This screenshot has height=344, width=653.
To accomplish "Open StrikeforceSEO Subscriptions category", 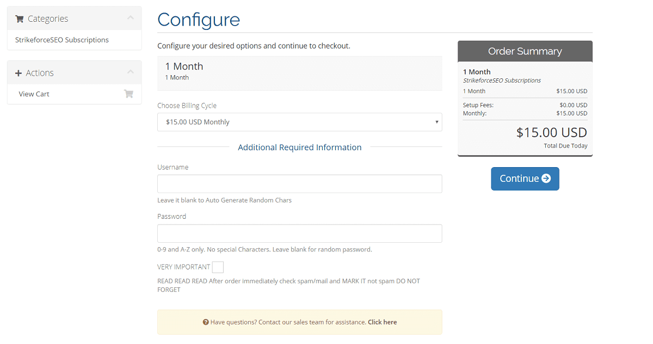I will [x=62, y=40].
